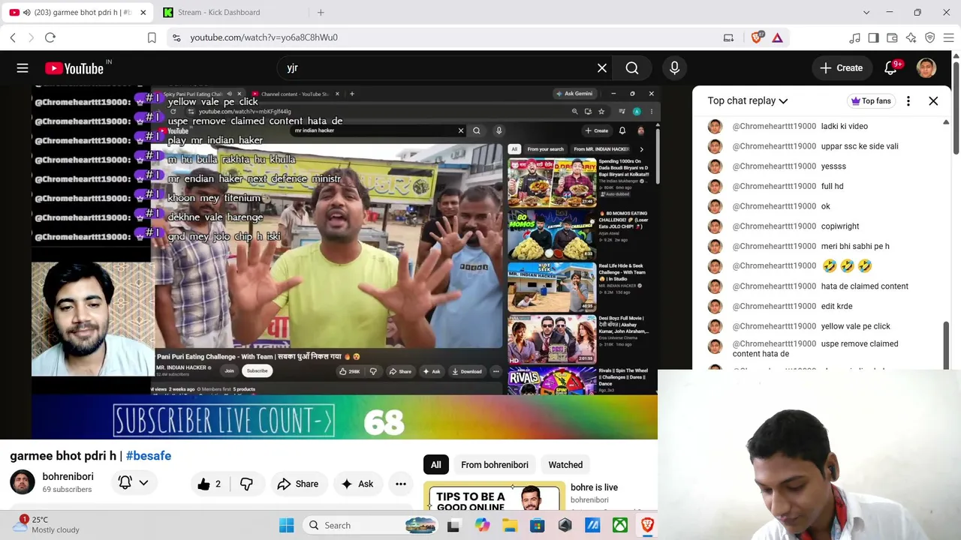961x540 pixels.
Task: Show the Watched videos chip
Action: (565, 465)
